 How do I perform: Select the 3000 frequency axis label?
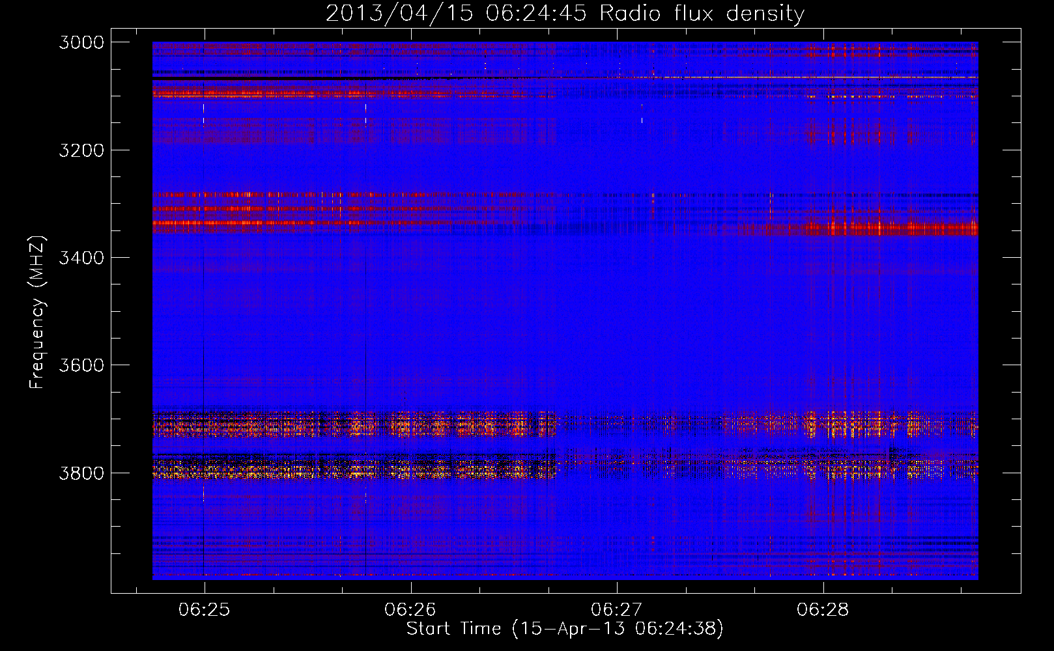tap(81, 42)
